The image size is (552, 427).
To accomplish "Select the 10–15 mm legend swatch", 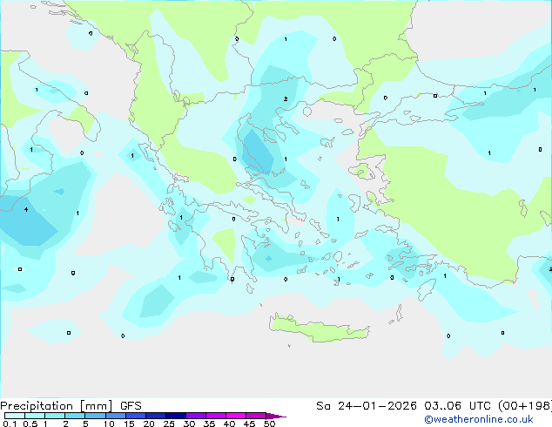I will coord(115,416).
